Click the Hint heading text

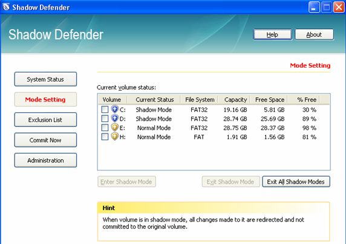tap(108, 208)
